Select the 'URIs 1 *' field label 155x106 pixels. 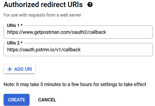coord(15,25)
